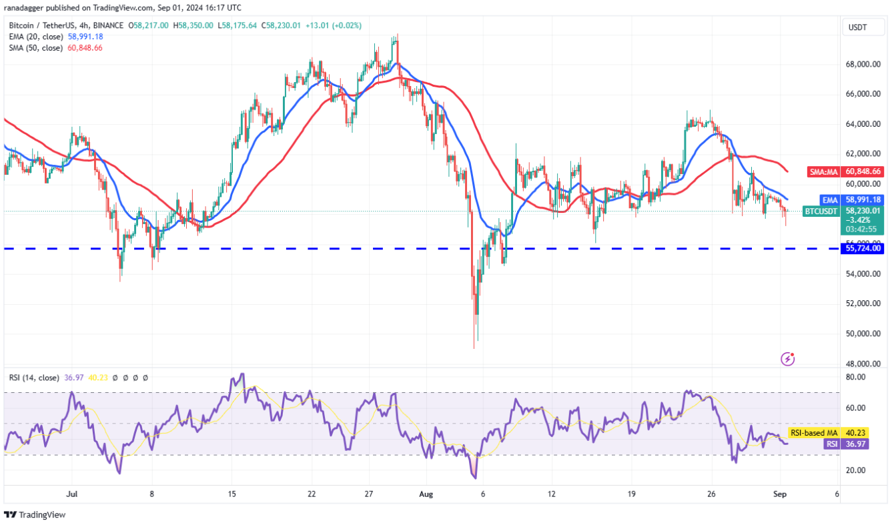Click the last Ø icon in the RSI legend
Screen dimensions: 892x525
point(145,378)
